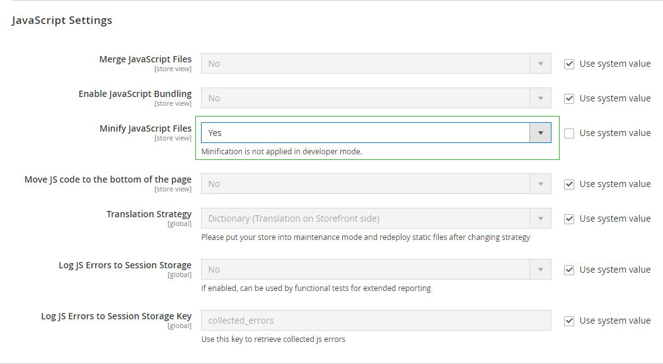Click the Translation Strategy field label
The height and width of the screenshot is (364, 663).
coord(149,214)
